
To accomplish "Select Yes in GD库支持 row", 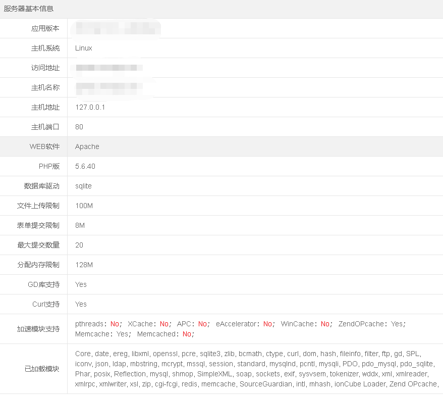I will click(x=81, y=284).
